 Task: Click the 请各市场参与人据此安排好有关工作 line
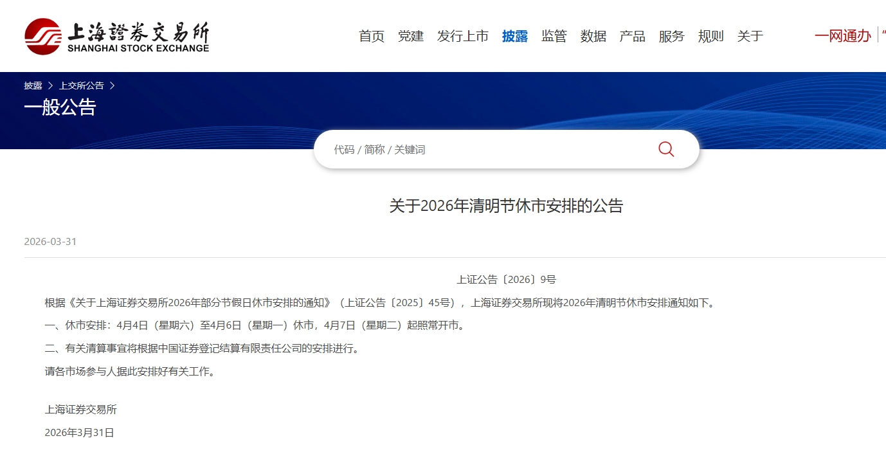tap(130, 372)
